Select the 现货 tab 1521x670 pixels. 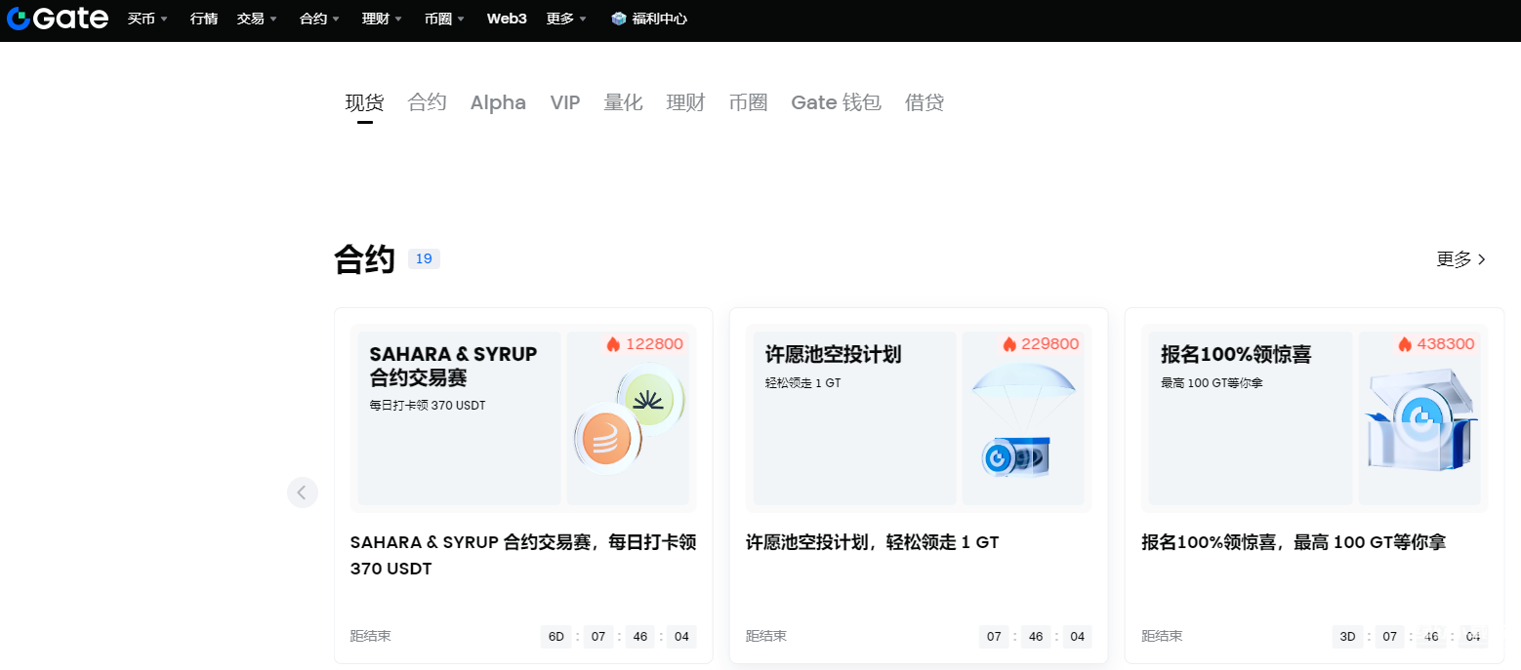tap(364, 102)
